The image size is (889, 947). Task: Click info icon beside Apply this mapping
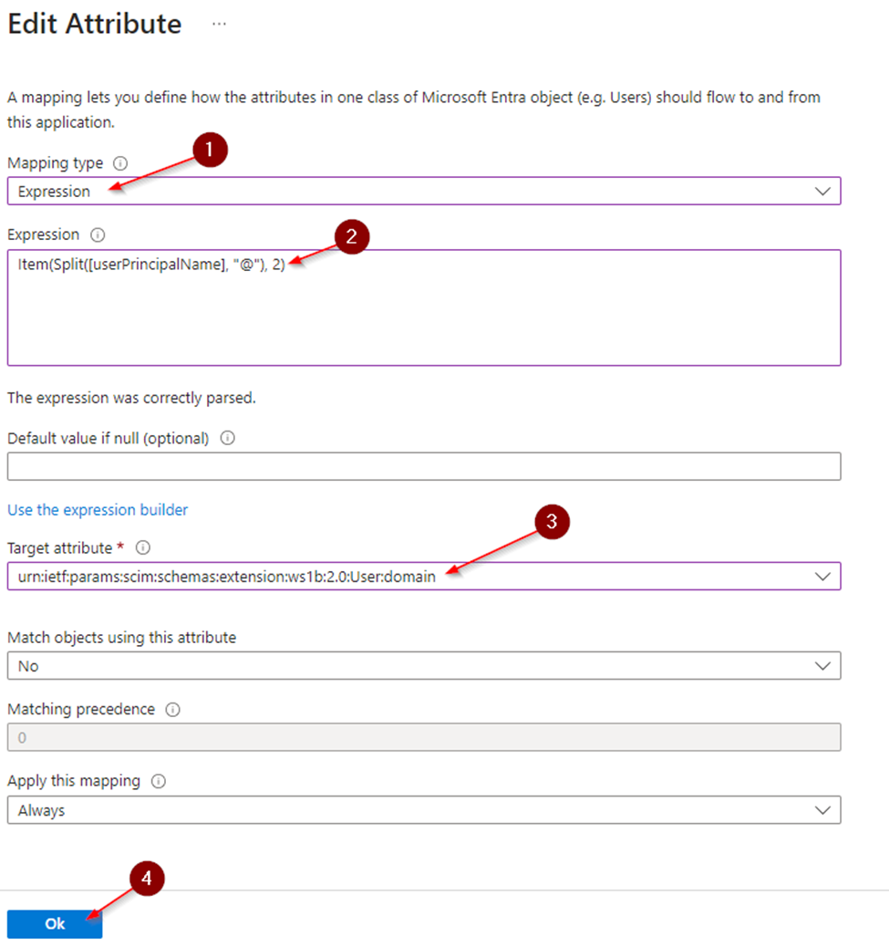click(159, 781)
